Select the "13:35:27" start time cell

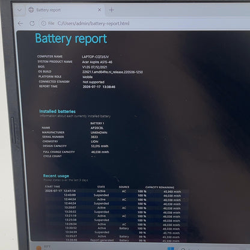point(72,236)
